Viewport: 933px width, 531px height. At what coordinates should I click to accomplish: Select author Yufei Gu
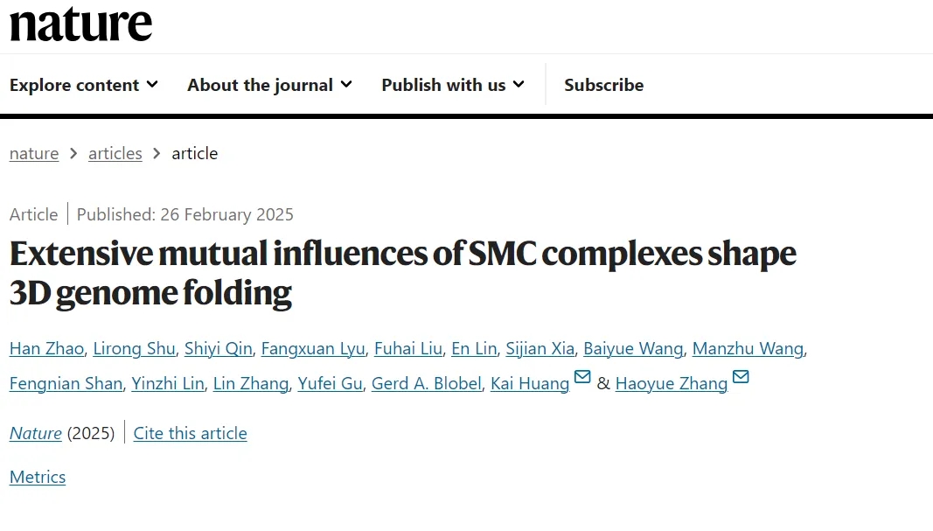point(330,383)
